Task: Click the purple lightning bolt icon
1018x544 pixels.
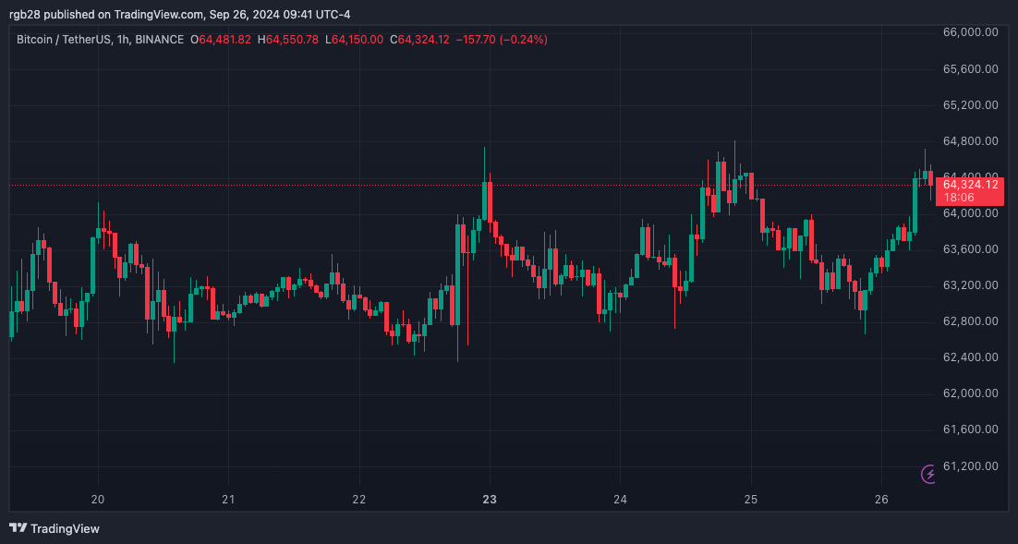Action: pyautogui.click(x=927, y=473)
